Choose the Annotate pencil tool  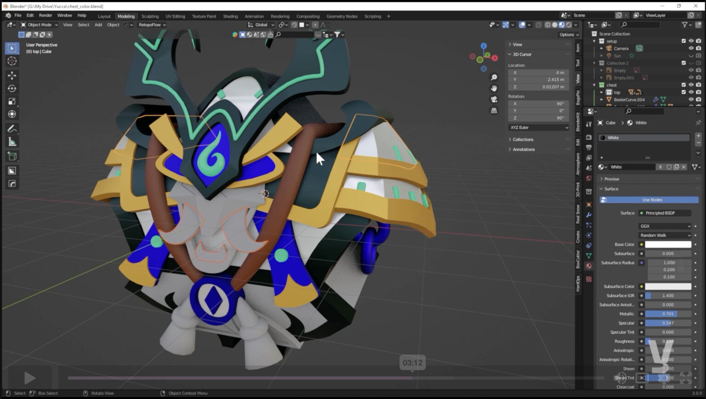(x=12, y=129)
